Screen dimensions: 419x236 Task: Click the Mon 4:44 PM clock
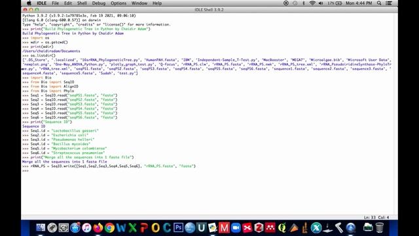point(359,3)
